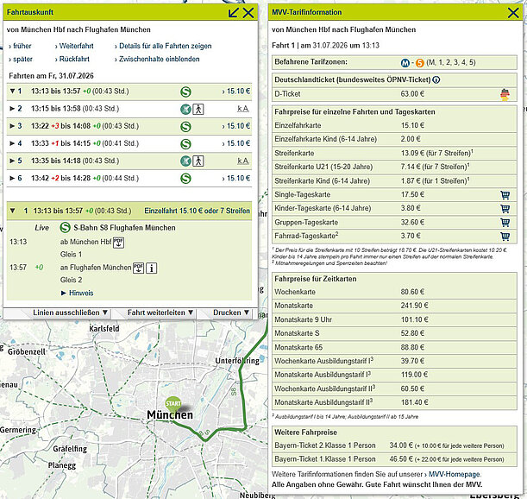Click the orange 5 zone icon
The height and width of the screenshot is (499, 527).
(x=420, y=62)
